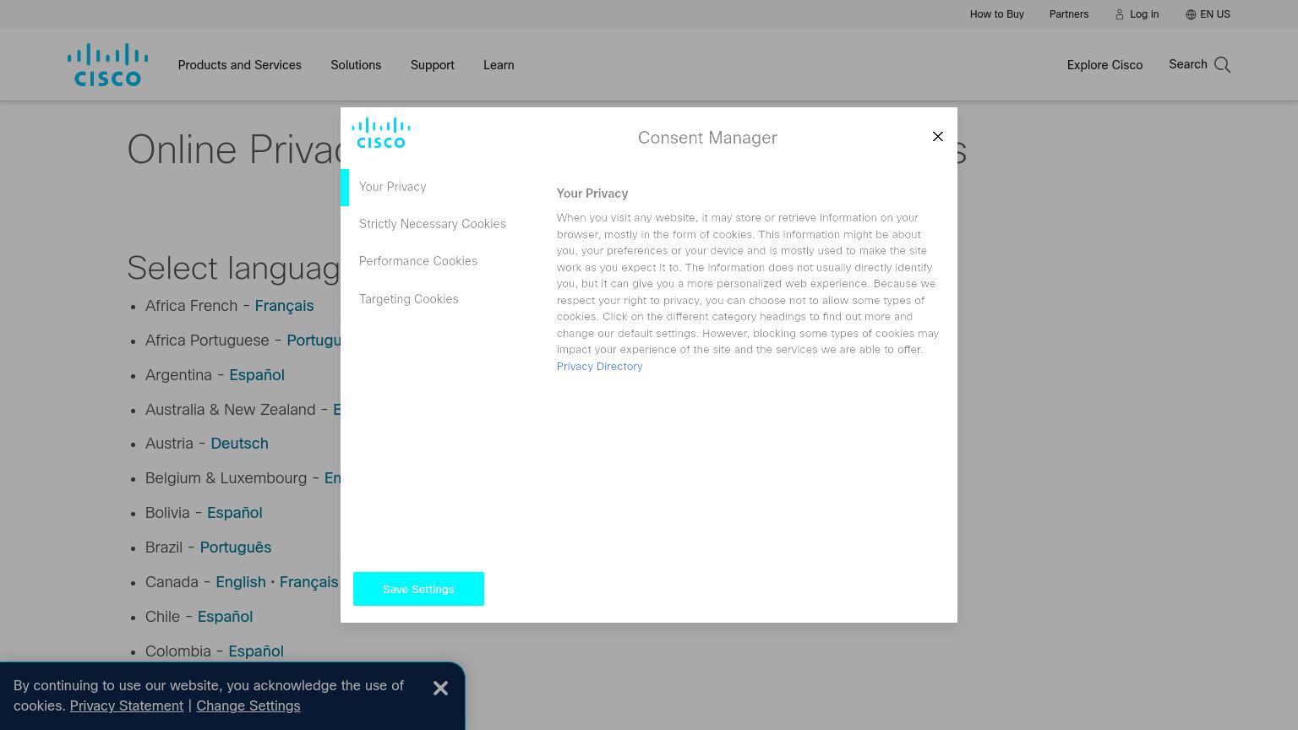
Task: Open the Support menu
Action: click(x=433, y=65)
